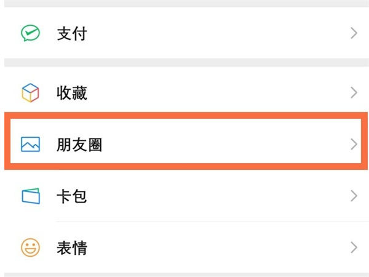Select the 表情 text label

click(x=71, y=248)
